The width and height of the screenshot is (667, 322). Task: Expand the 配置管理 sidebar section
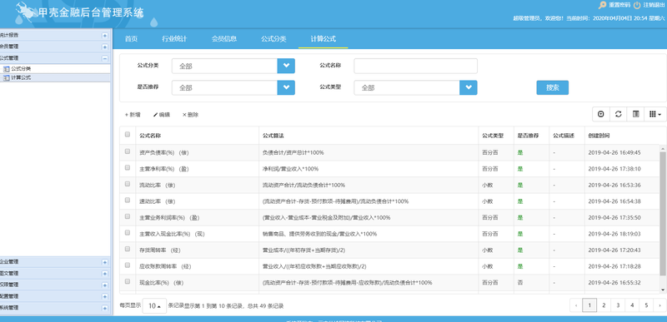(x=105, y=296)
